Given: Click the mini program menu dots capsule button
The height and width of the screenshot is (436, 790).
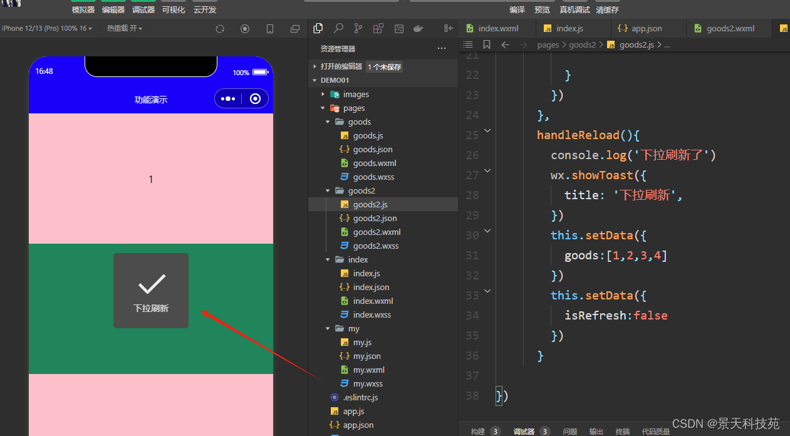Looking at the screenshot, I should tap(228, 98).
